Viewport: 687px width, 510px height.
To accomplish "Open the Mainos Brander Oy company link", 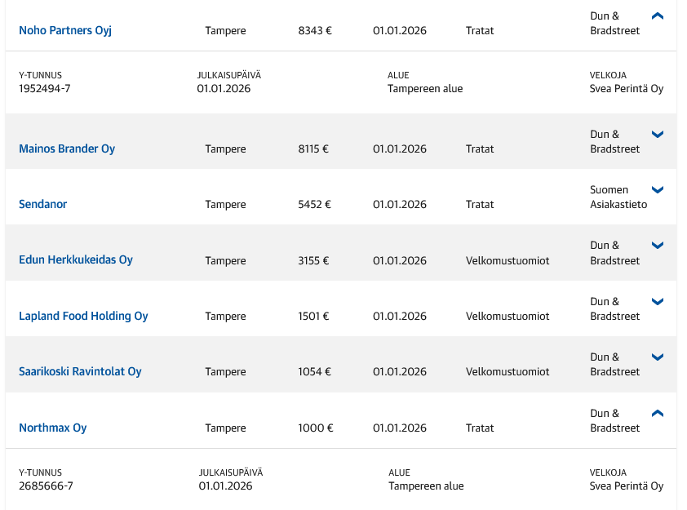I will coord(67,149).
